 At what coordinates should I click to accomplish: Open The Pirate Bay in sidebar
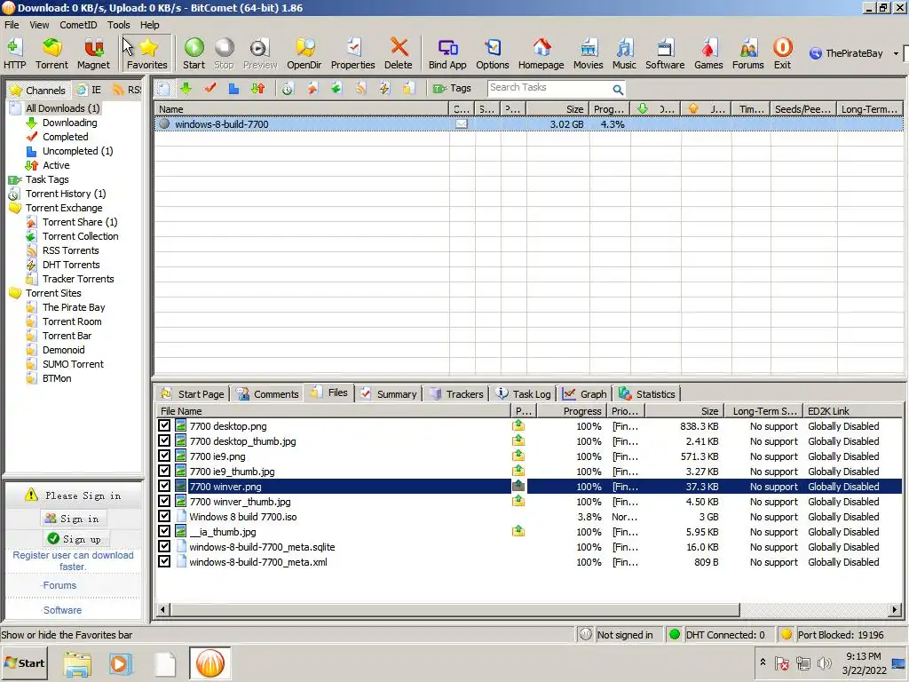tap(74, 307)
